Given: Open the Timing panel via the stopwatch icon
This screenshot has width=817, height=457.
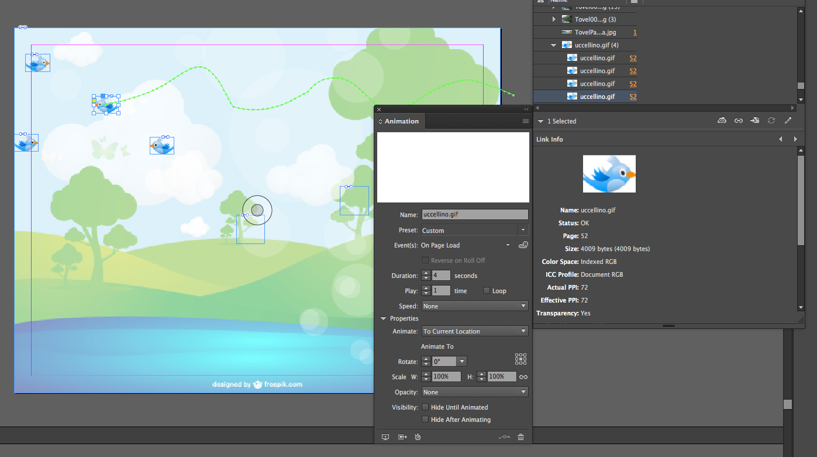Looking at the screenshot, I should tap(418, 437).
